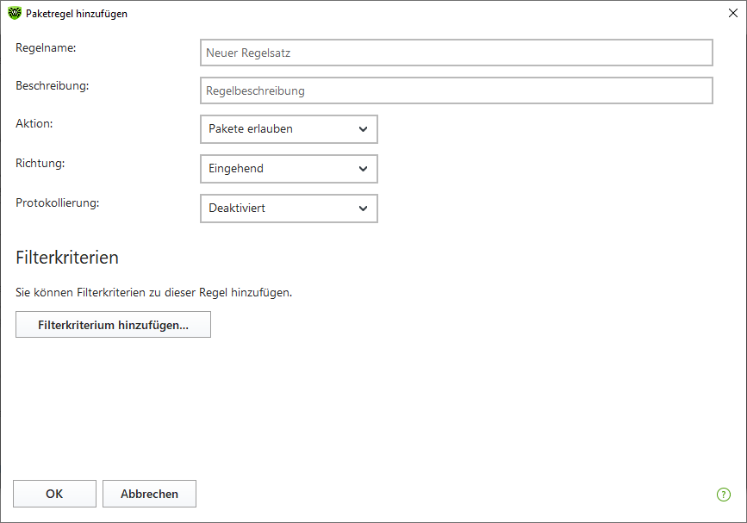Click the Regelname label

pos(46,48)
